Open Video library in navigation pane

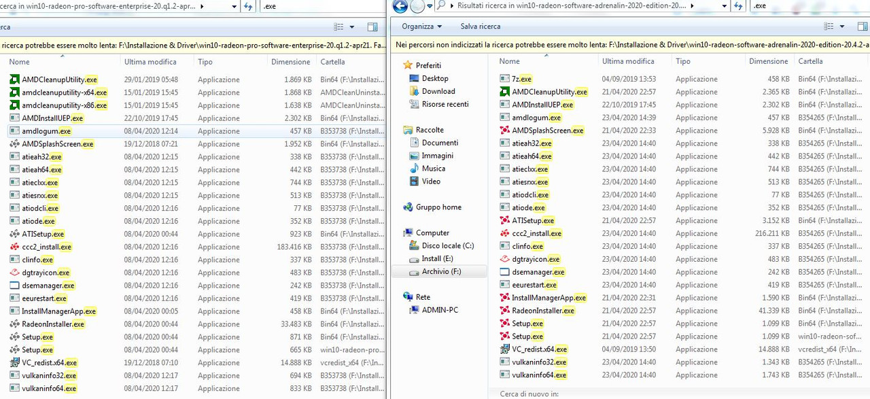(x=425, y=182)
